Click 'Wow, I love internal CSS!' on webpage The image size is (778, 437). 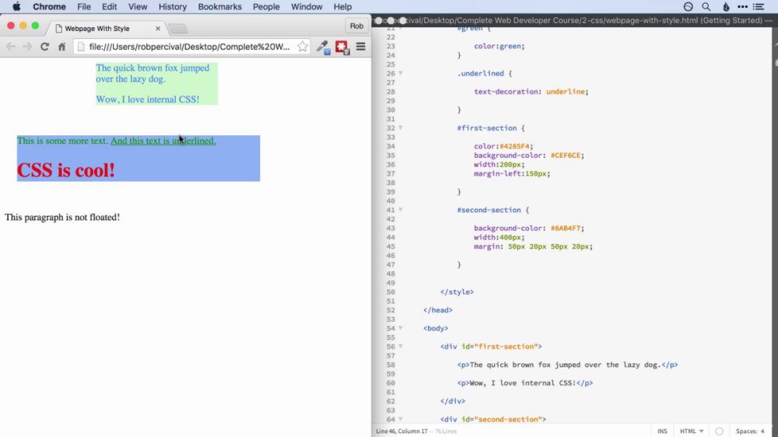[x=147, y=100]
